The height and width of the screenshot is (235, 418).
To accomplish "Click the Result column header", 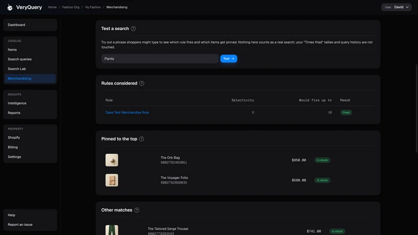I will click(x=345, y=100).
